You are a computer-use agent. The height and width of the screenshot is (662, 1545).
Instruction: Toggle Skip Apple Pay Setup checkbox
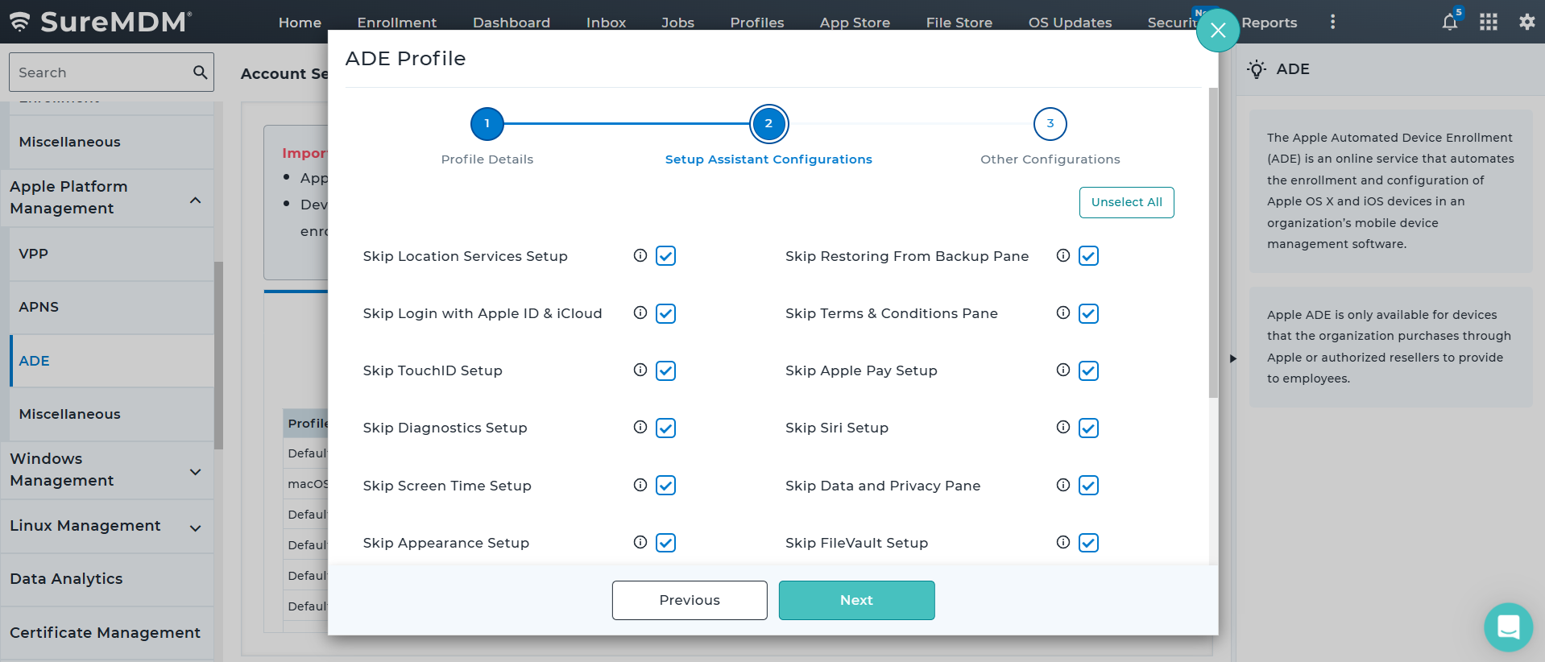[x=1088, y=370]
